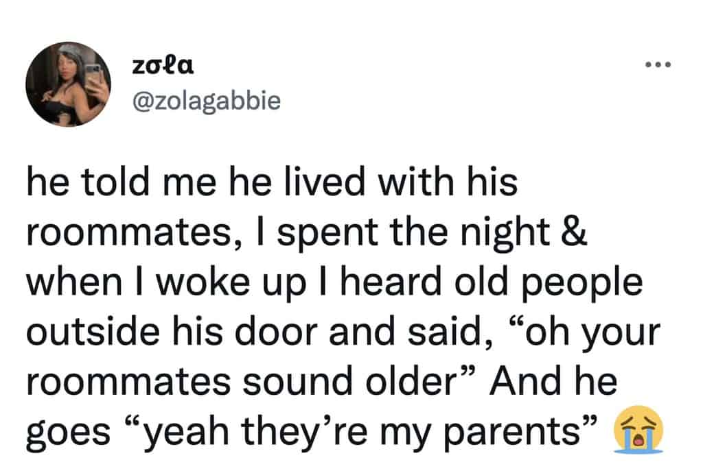Open the @zolagabbie handle link

point(205,100)
